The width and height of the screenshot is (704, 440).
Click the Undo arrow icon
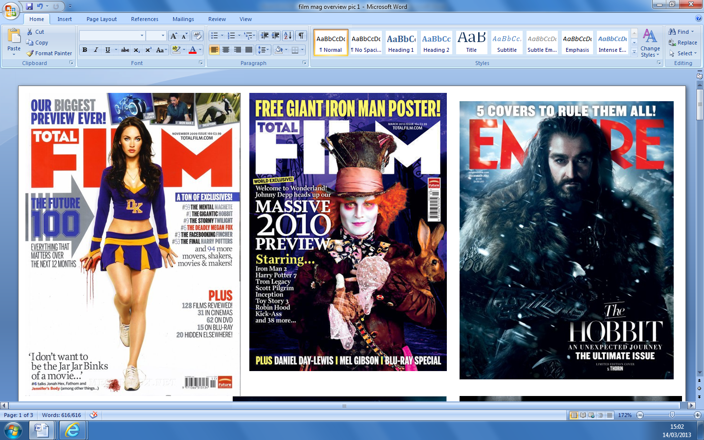point(40,6)
